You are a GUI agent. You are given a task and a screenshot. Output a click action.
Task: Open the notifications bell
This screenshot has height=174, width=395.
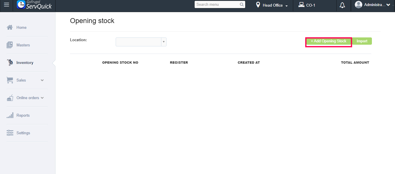[342, 5]
